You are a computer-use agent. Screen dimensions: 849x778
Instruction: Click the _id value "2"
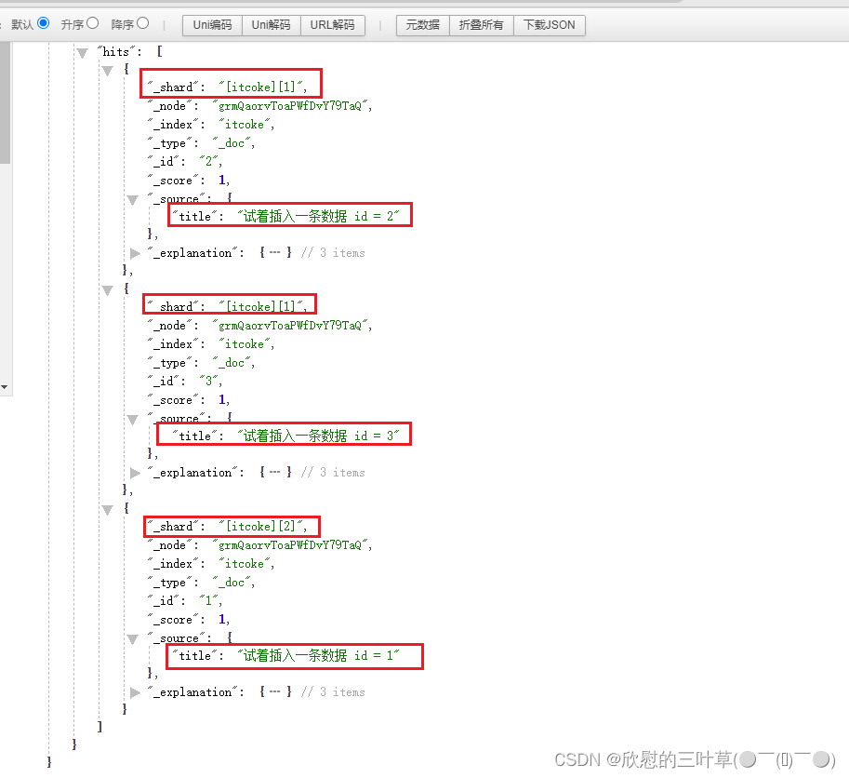[x=208, y=161]
